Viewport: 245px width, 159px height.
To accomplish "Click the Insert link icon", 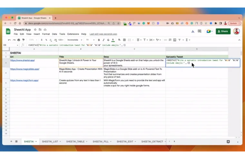I will click(x=165, y=40).
